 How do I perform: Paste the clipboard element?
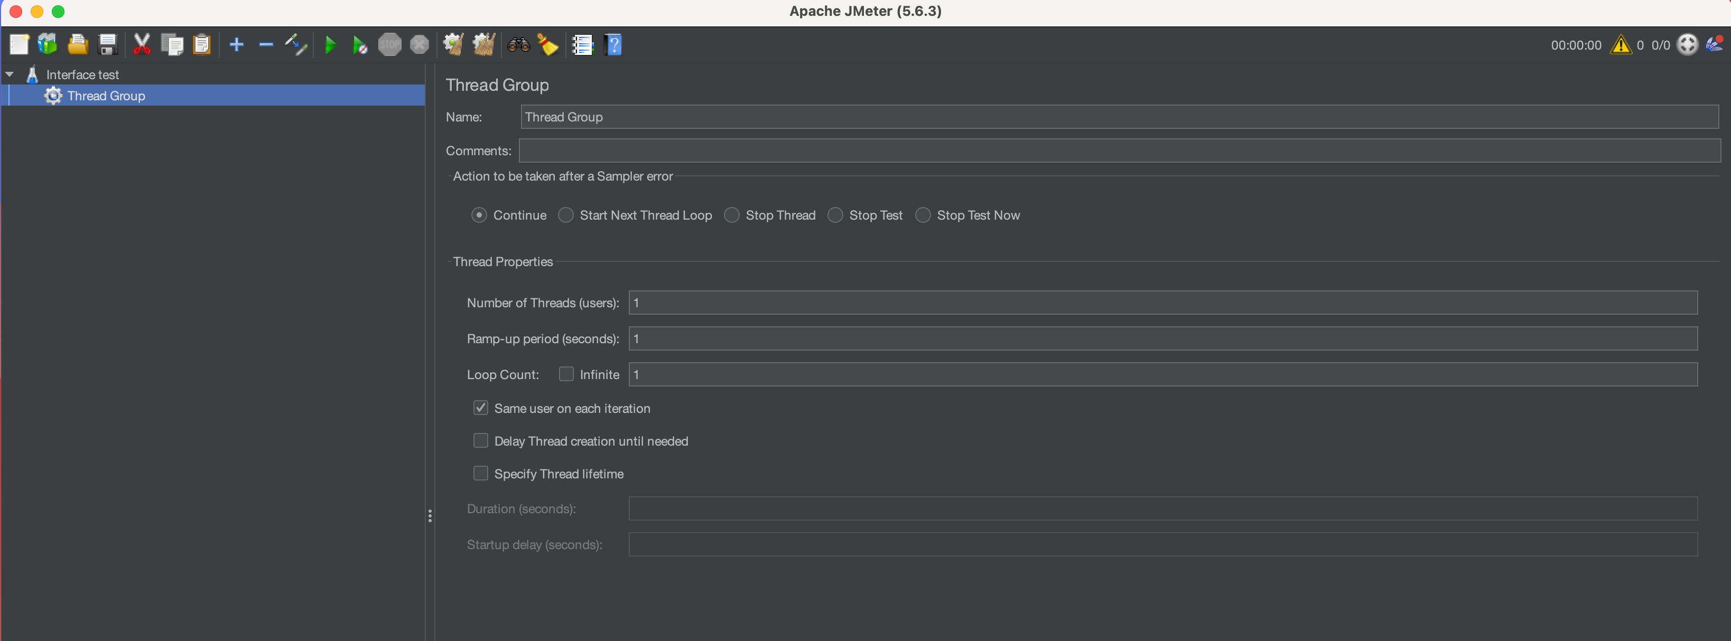click(x=202, y=45)
